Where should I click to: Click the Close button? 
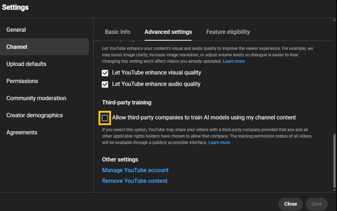[291, 204]
